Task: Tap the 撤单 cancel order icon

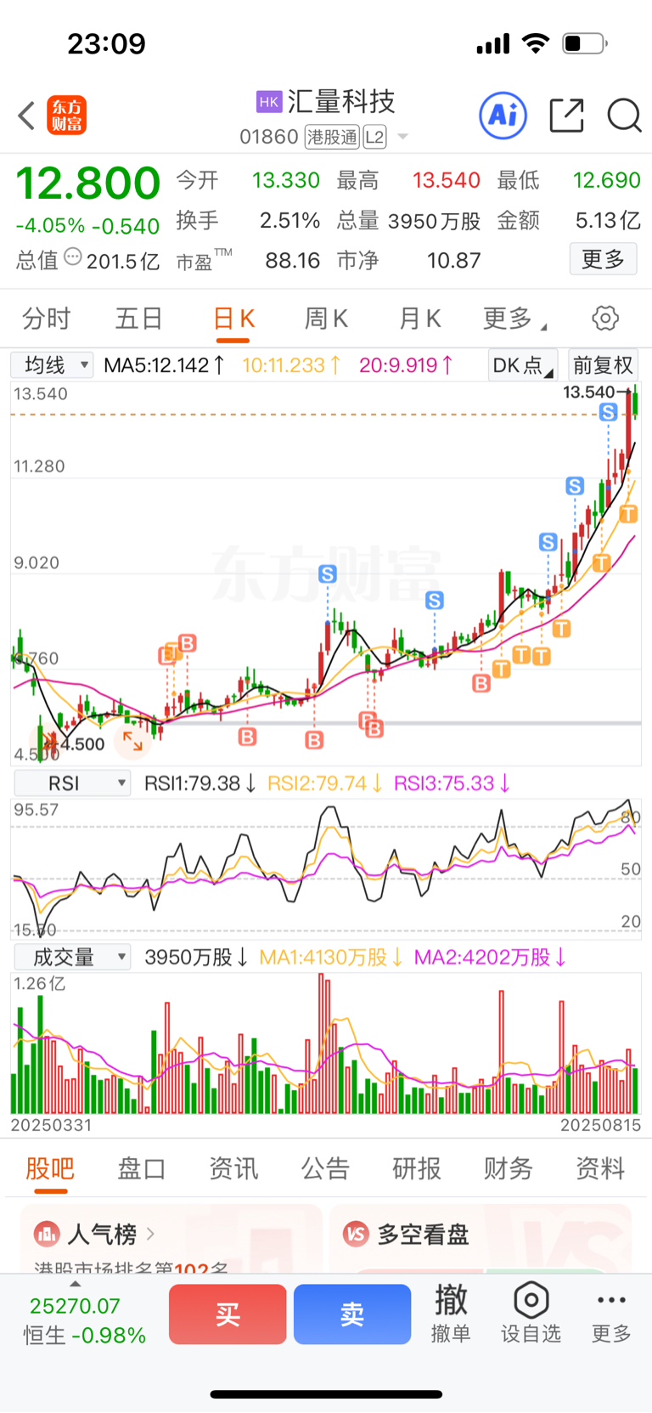Action: coord(451,1314)
